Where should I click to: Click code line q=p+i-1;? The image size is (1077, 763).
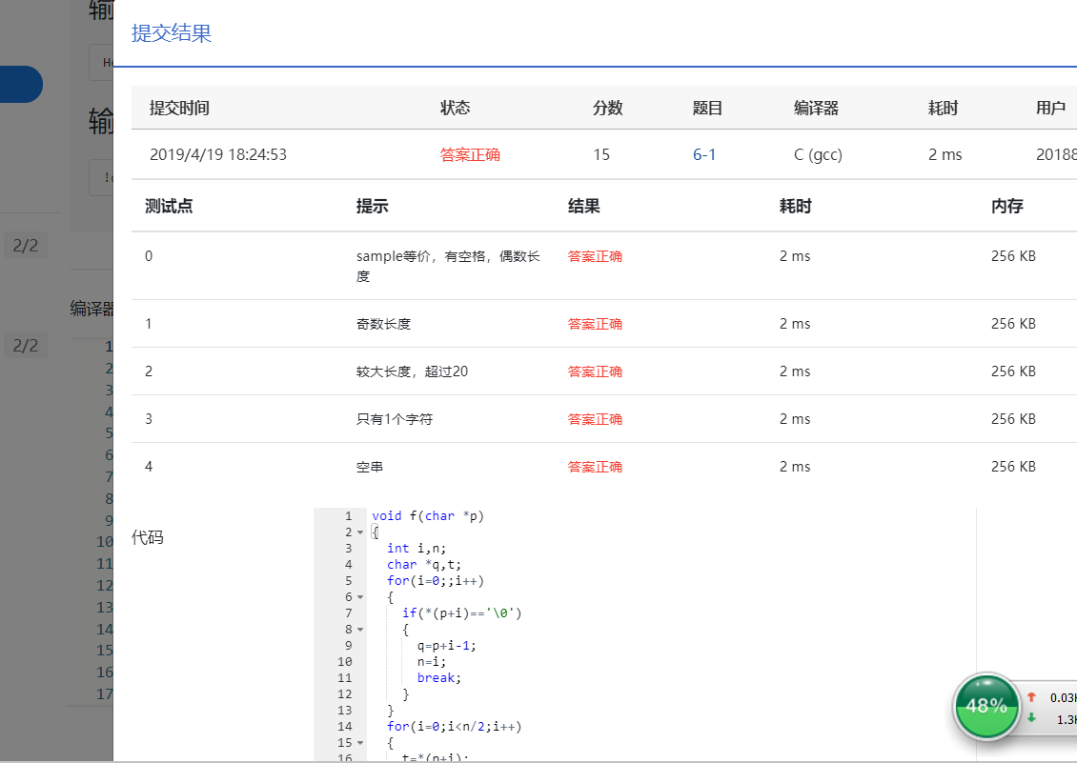pos(446,646)
